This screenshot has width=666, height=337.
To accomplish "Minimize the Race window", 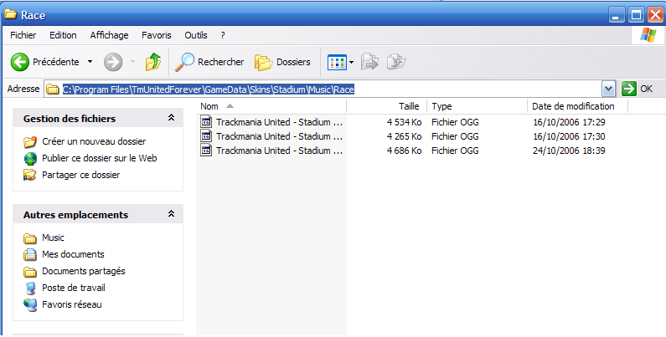I will click(617, 15).
